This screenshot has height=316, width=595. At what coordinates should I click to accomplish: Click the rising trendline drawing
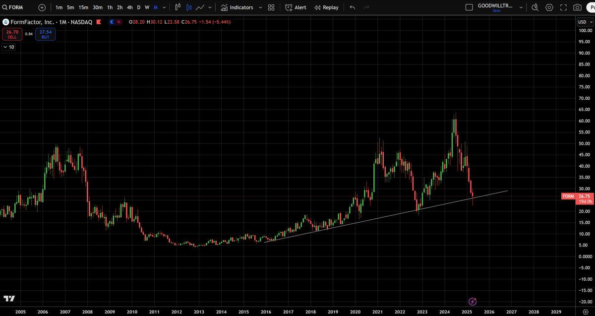[386, 216]
